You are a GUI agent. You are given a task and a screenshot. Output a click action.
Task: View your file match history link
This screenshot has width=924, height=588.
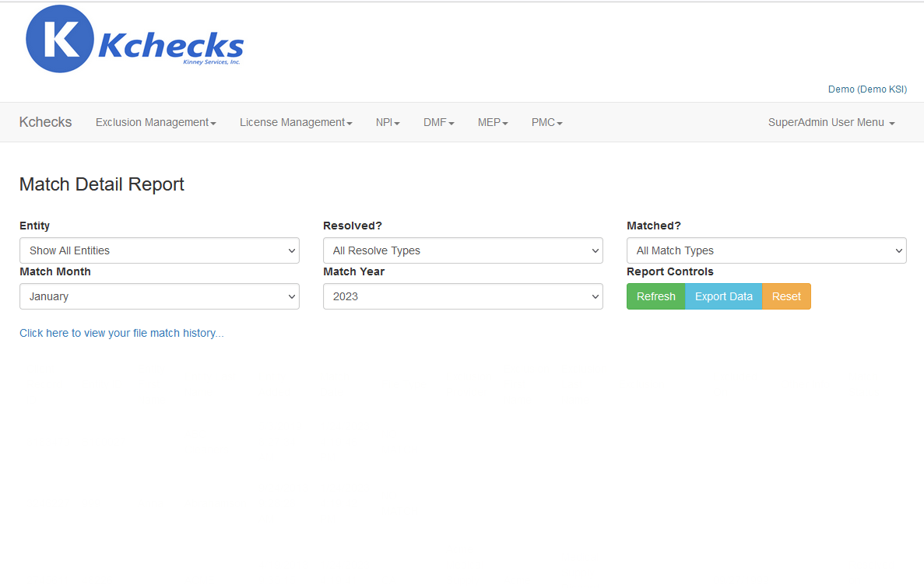(121, 332)
